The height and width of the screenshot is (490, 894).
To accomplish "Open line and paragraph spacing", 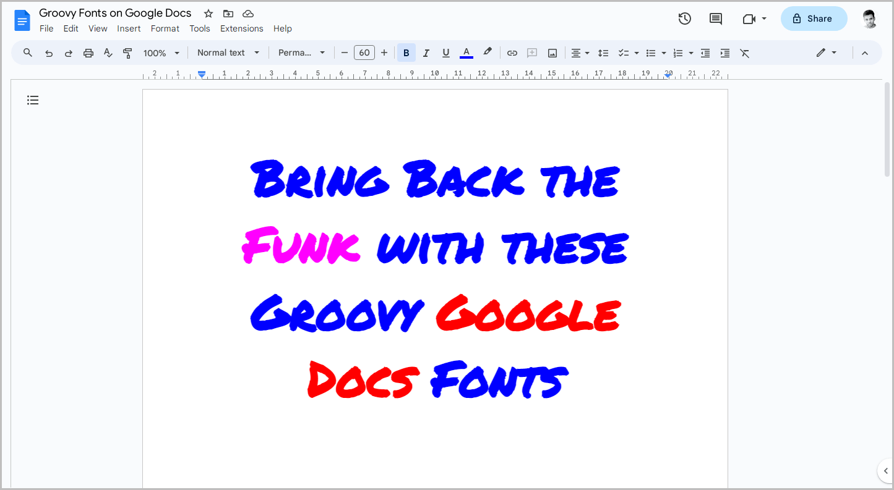I will point(603,53).
